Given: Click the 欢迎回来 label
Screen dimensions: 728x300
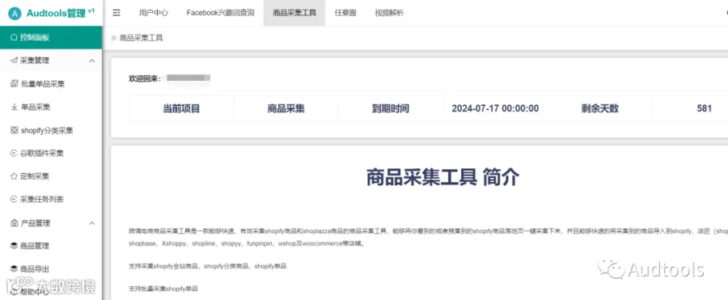Looking at the screenshot, I should click(145, 78).
